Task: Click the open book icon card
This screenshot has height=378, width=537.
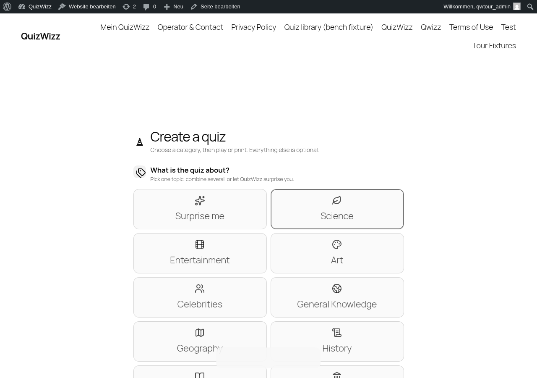Action: (200, 372)
